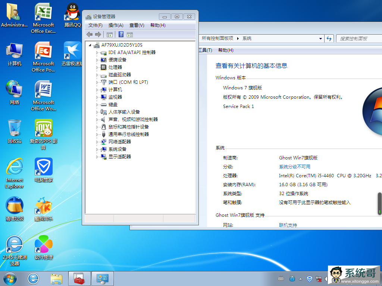This screenshot has height=286, width=382.
Task: Open the address bar dropdown in 系统 window
Action: [x=320, y=39]
